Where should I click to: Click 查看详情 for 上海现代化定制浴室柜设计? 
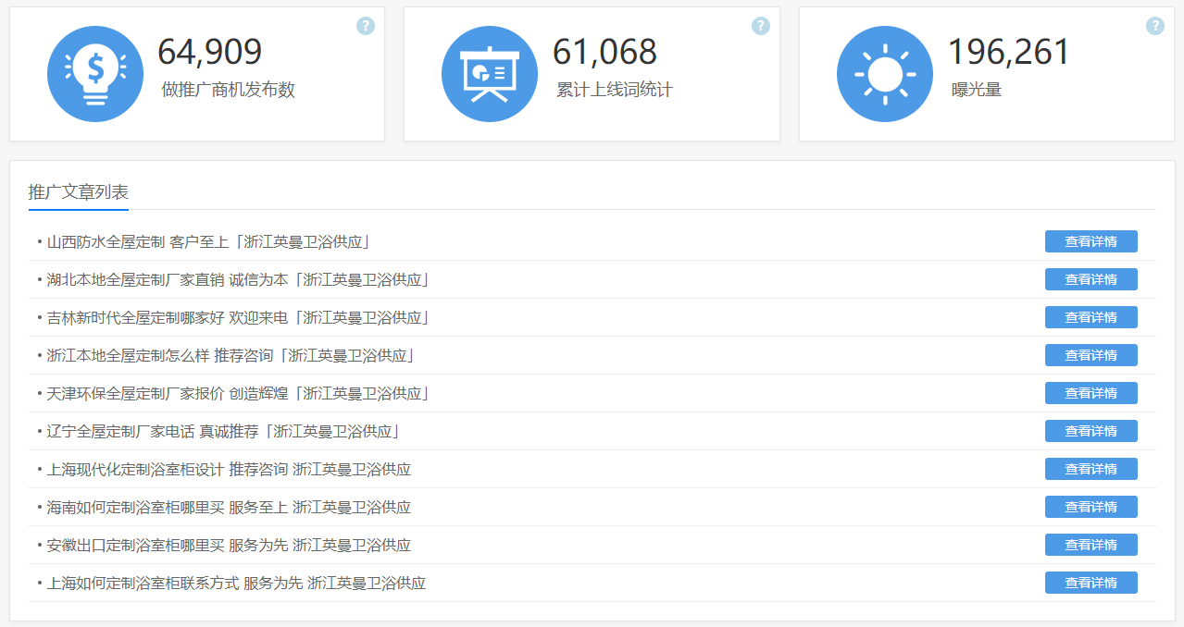coord(1091,469)
